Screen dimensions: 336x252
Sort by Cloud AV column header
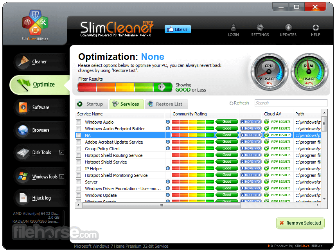pyautogui.click(x=277, y=114)
